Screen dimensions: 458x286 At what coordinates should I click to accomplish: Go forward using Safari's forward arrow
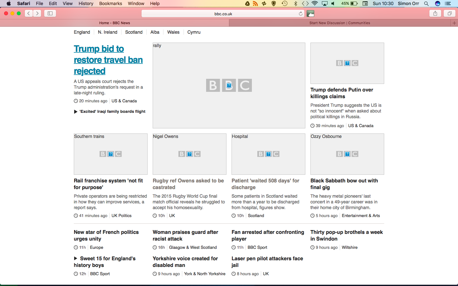(x=37, y=13)
